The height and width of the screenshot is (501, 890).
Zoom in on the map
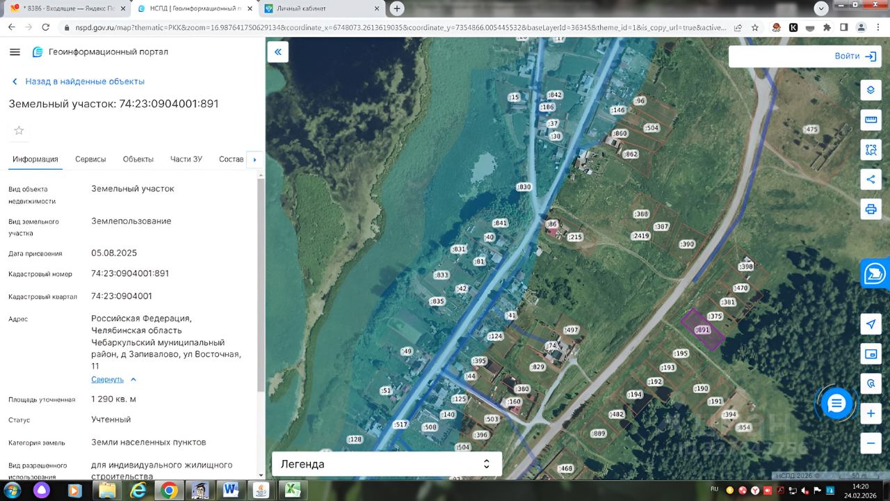870,413
